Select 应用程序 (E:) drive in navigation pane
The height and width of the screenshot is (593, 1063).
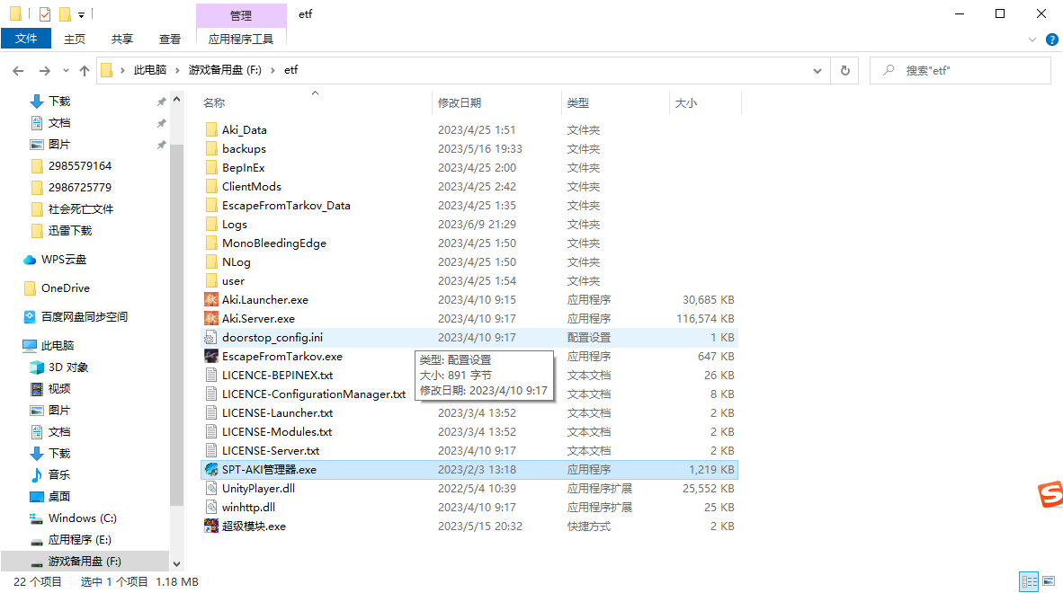coord(79,540)
